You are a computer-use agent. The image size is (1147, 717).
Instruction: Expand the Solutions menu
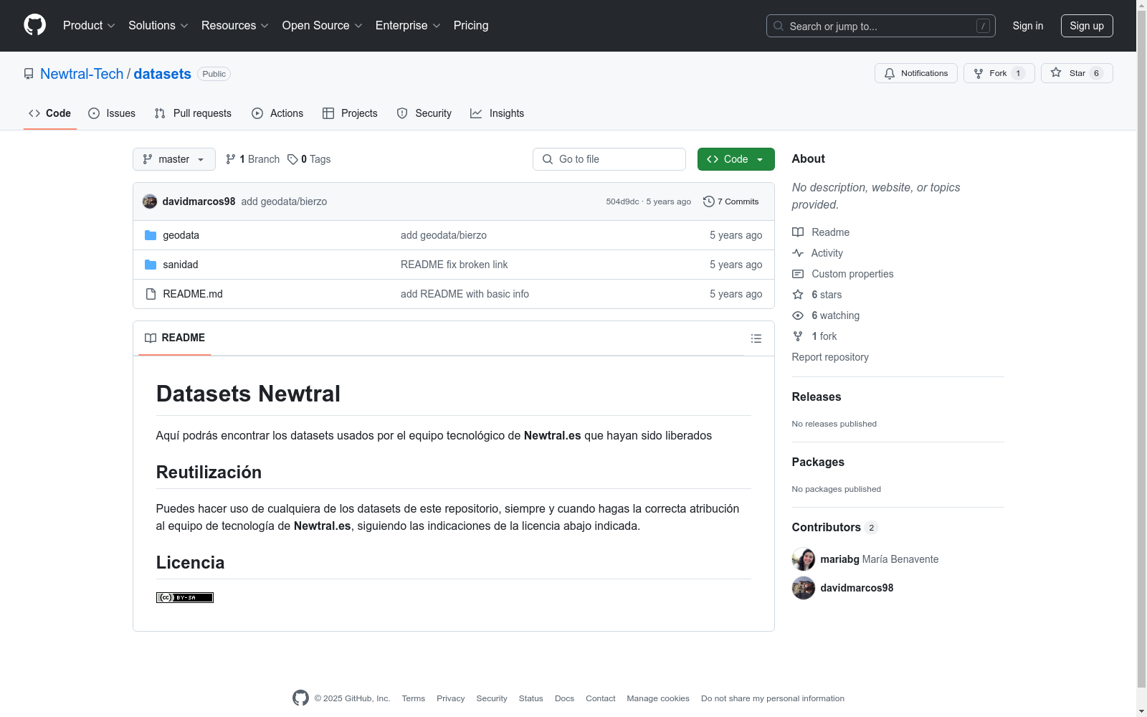pos(158,26)
